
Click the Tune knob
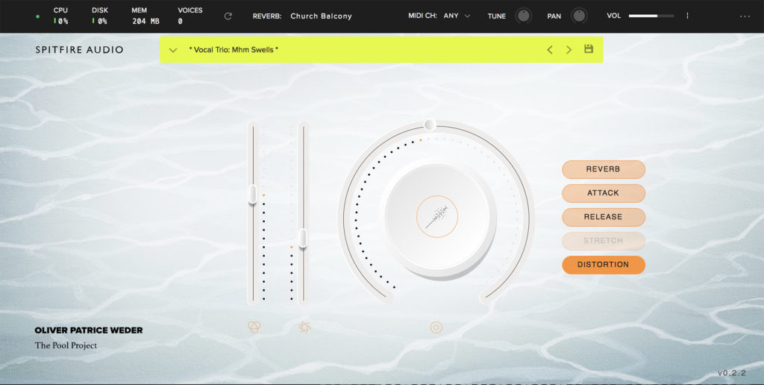tap(525, 16)
